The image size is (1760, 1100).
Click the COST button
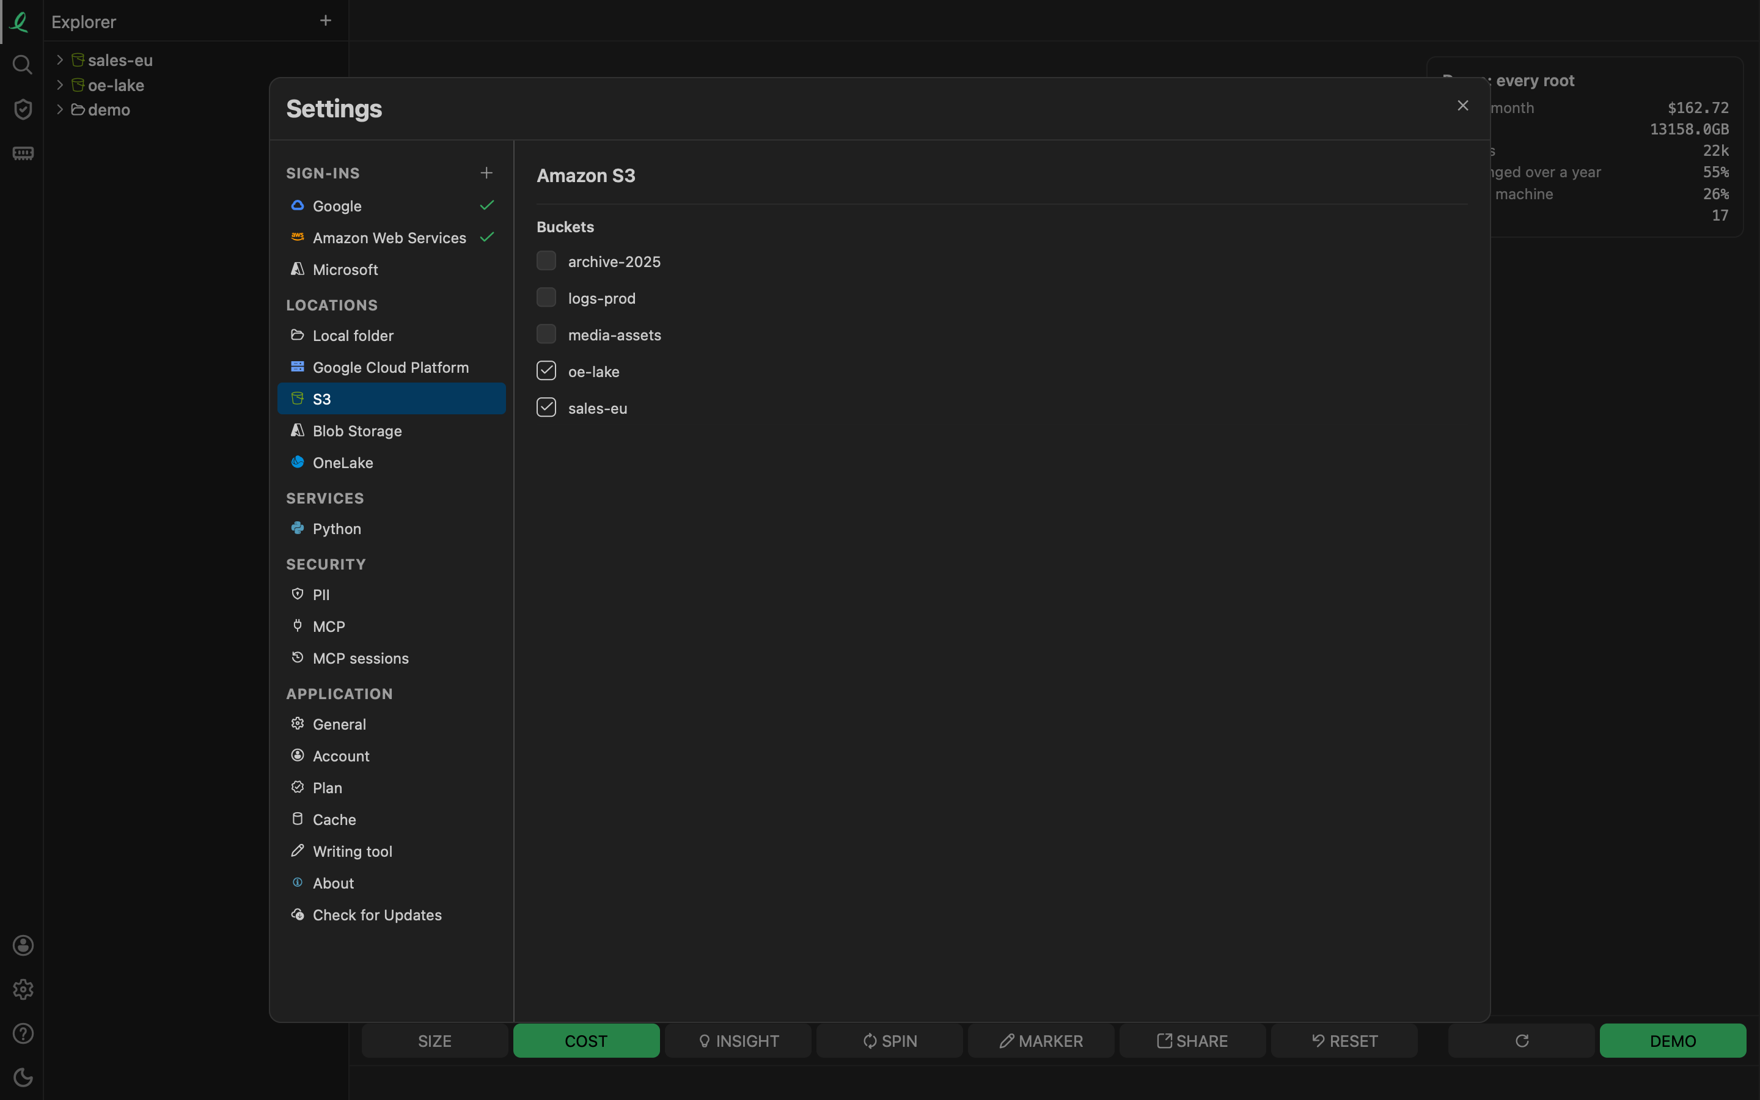(x=586, y=1040)
